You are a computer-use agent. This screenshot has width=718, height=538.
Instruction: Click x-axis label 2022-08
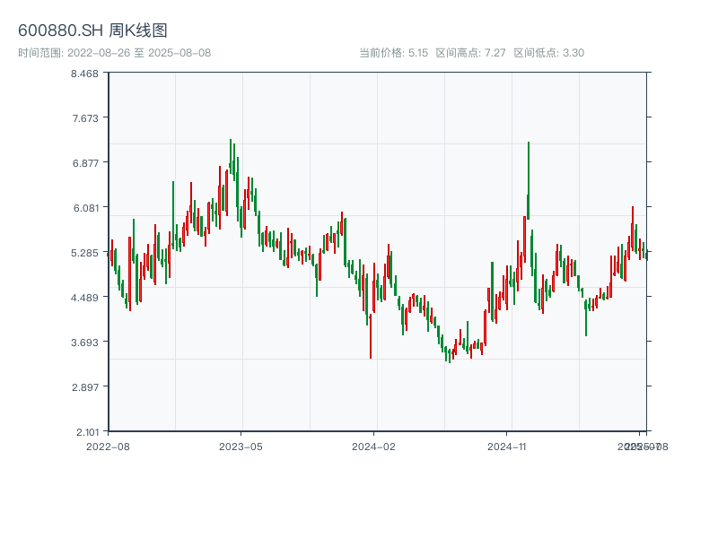[108, 447]
